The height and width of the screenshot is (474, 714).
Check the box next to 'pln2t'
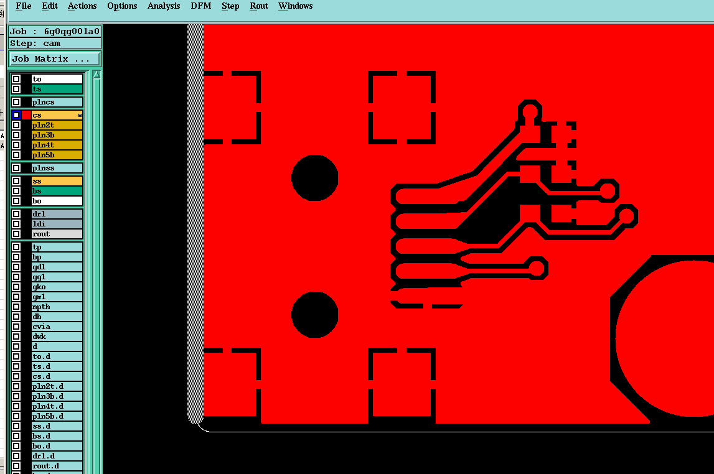[16, 125]
